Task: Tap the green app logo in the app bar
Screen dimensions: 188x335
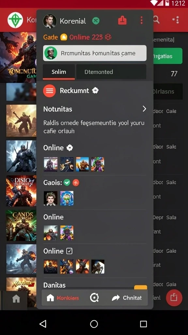Action: (x=15, y=20)
